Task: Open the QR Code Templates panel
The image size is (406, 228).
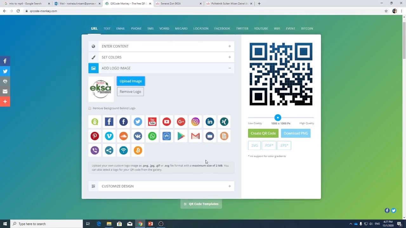Action: (x=201, y=204)
